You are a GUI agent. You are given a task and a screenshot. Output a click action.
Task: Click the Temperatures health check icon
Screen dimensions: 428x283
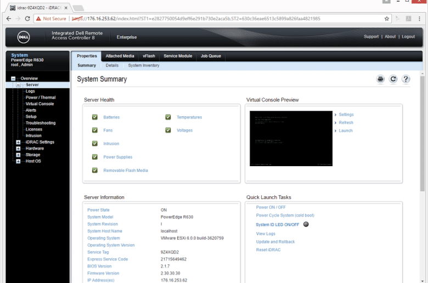pyautogui.click(x=168, y=117)
